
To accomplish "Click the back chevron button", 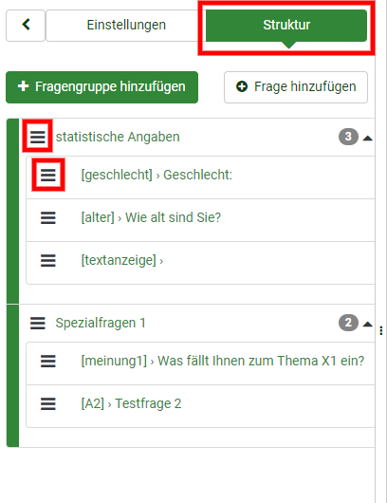I will click(x=26, y=26).
